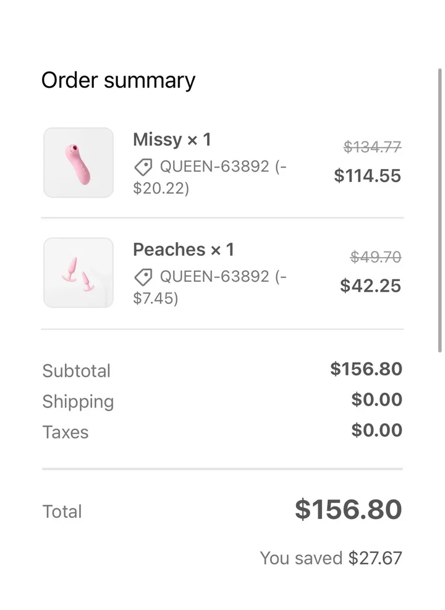Viewport: 445px width, 610px height.
Task: Click the Order summary heading
Action: click(x=118, y=81)
